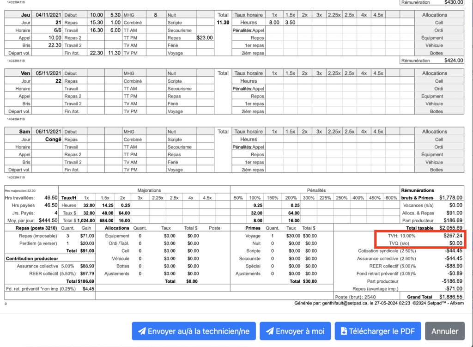
Task: Select the TVH amount $267.24
Action: (x=452, y=236)
